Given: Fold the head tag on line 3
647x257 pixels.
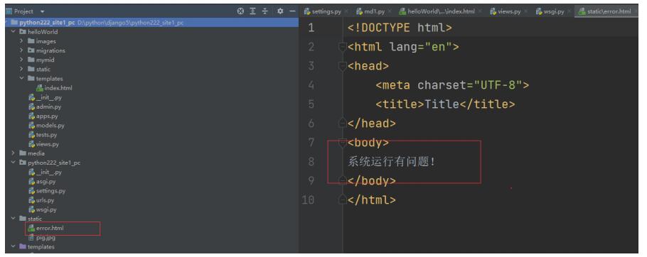Looking at the screenshot, I should point(342,66).
